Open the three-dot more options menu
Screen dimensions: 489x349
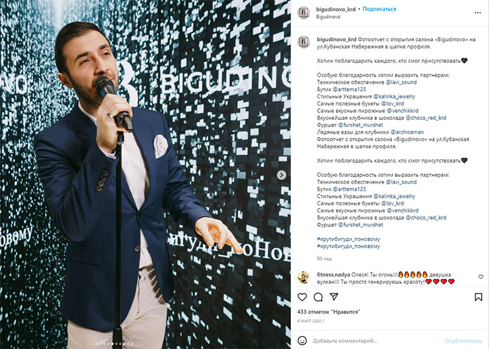point(477,13)
